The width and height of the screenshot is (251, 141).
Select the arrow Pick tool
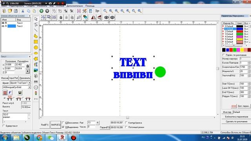[x=36, y=19]
